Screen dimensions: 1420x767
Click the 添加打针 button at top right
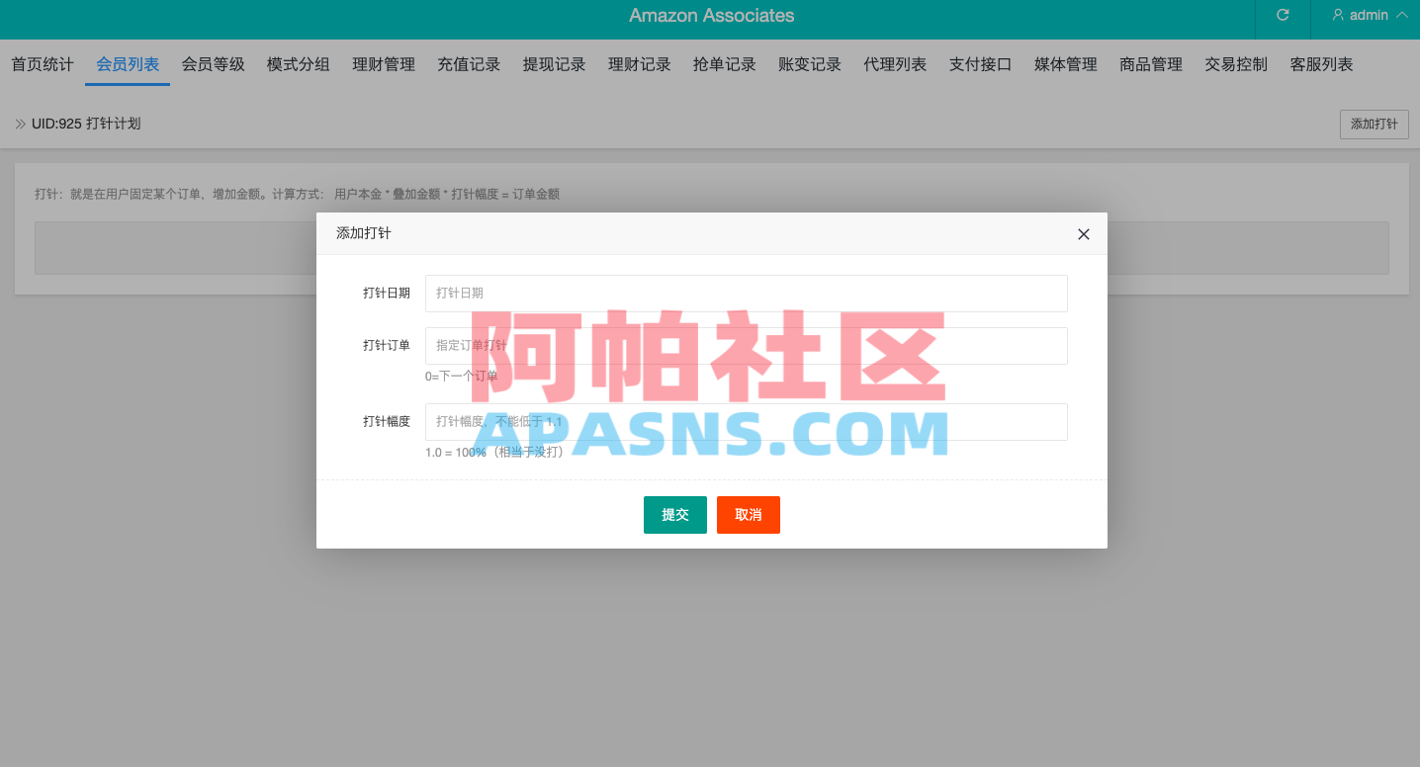click(1375, 125)
